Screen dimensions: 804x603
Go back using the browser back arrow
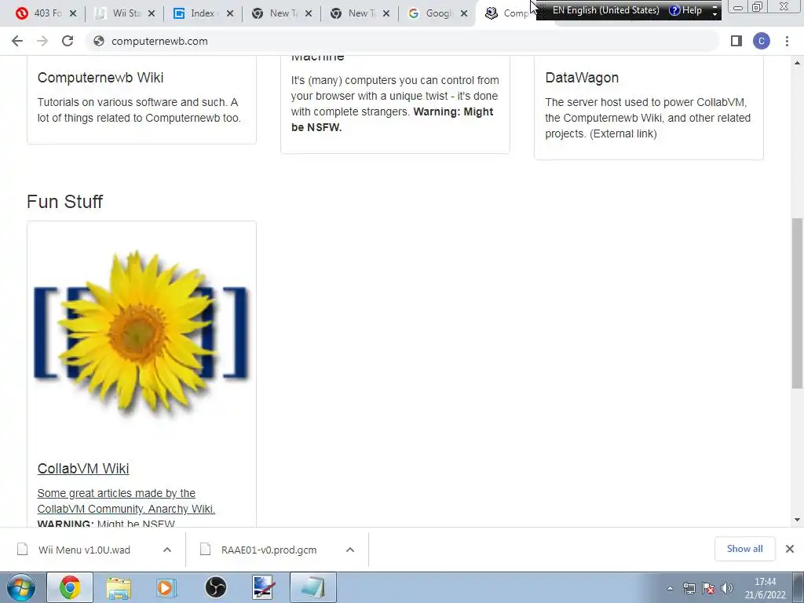pyautogui.click(x=17, y=41)
